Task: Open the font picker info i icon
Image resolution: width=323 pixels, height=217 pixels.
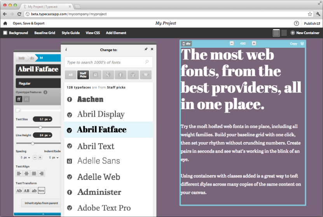Action: click(66, 50)
